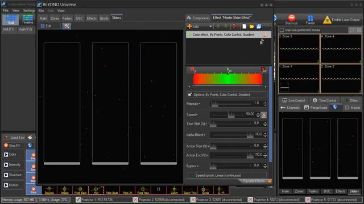Click the green middle gradient marker
Screen dimensions: 364x204
[x=229, y=69]
